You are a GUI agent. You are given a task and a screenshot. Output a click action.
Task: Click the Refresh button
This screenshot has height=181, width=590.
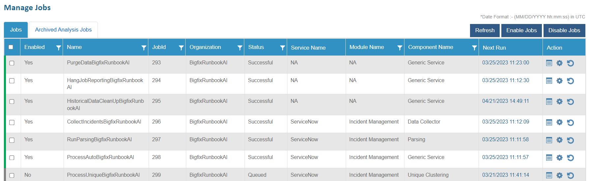pyautogui.click(x=485, y=31)
